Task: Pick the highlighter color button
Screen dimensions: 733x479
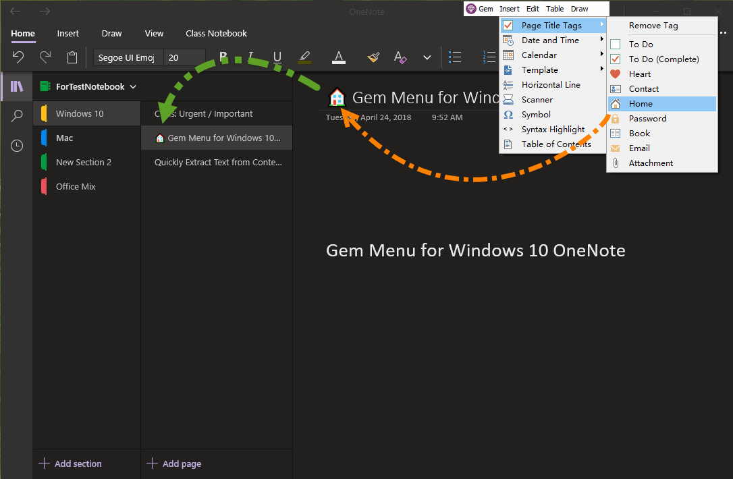Action: point(304,57)
